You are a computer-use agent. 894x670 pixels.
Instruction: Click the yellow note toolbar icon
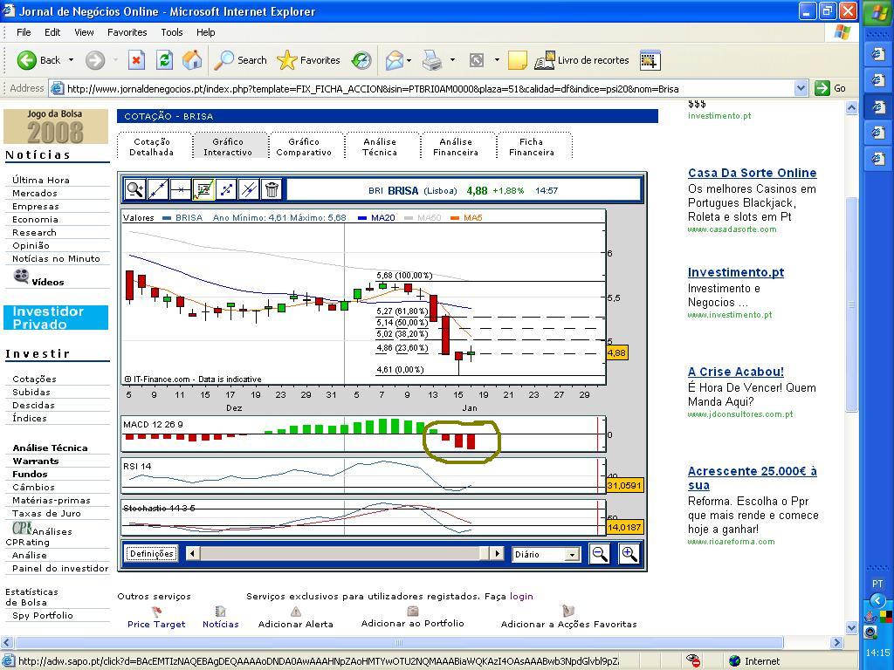[x=517, y=60]
